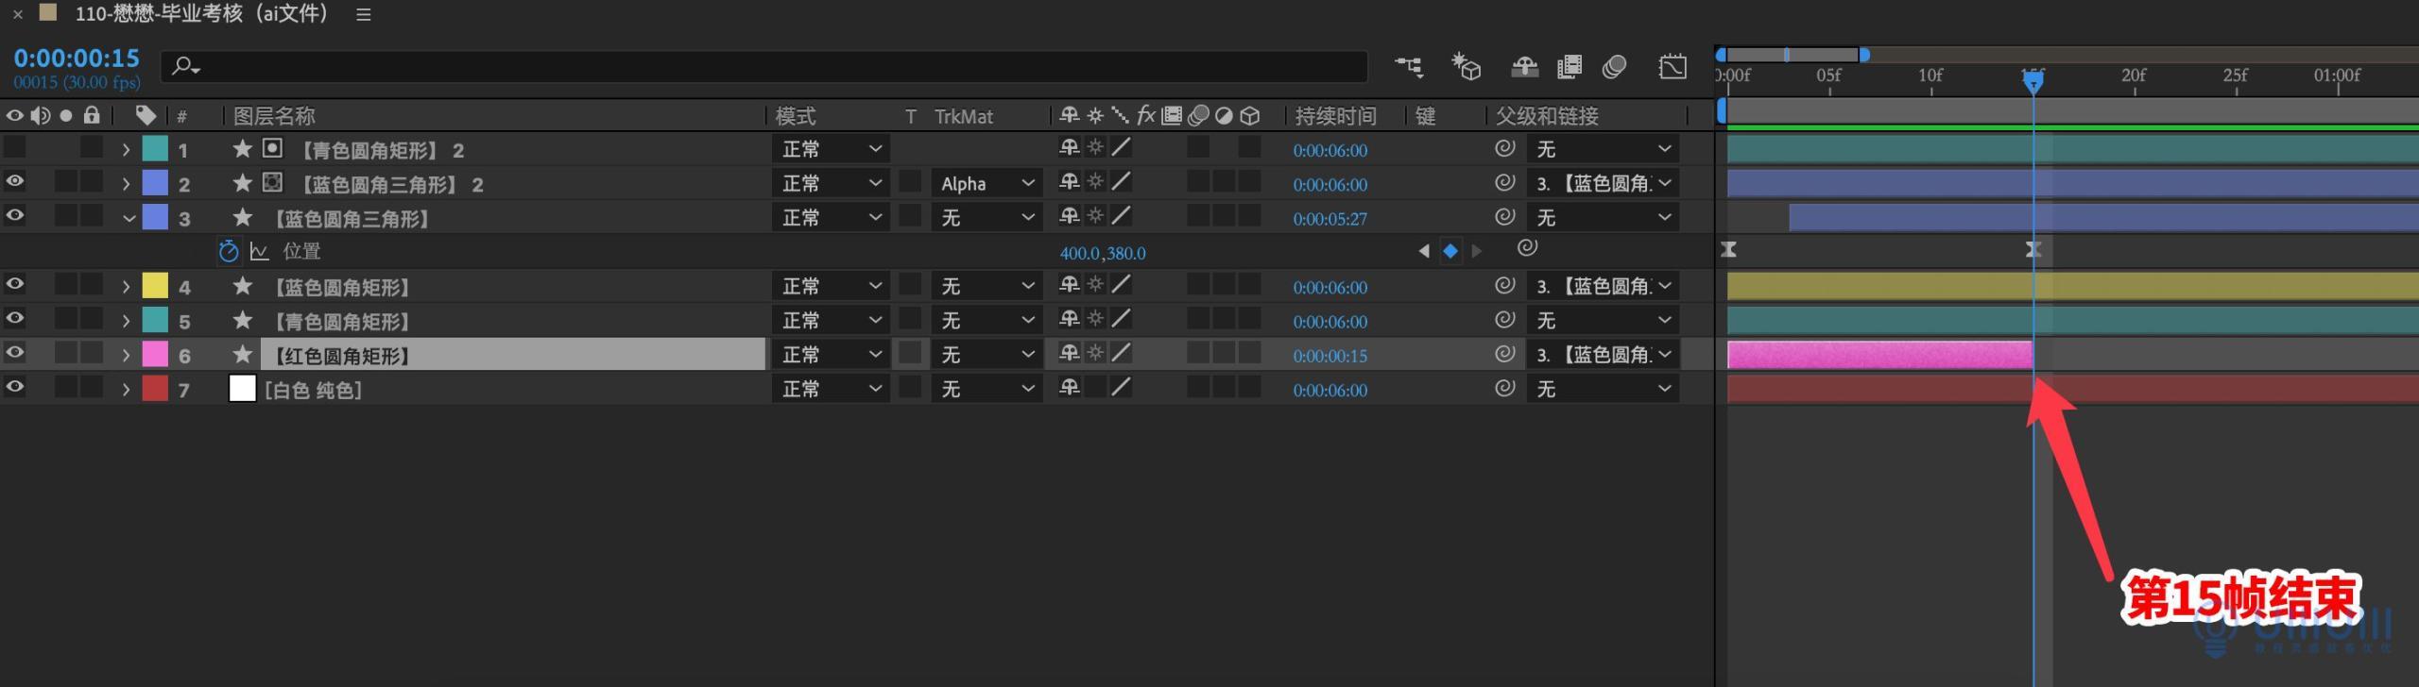Click the position graph icon
The image size is (2419, 687).
[x=260, y=251]
